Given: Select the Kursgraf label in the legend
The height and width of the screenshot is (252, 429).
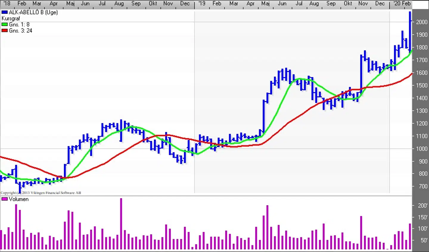Looking at the screenshot, I should pyautogui.click(x=11, y=18).
